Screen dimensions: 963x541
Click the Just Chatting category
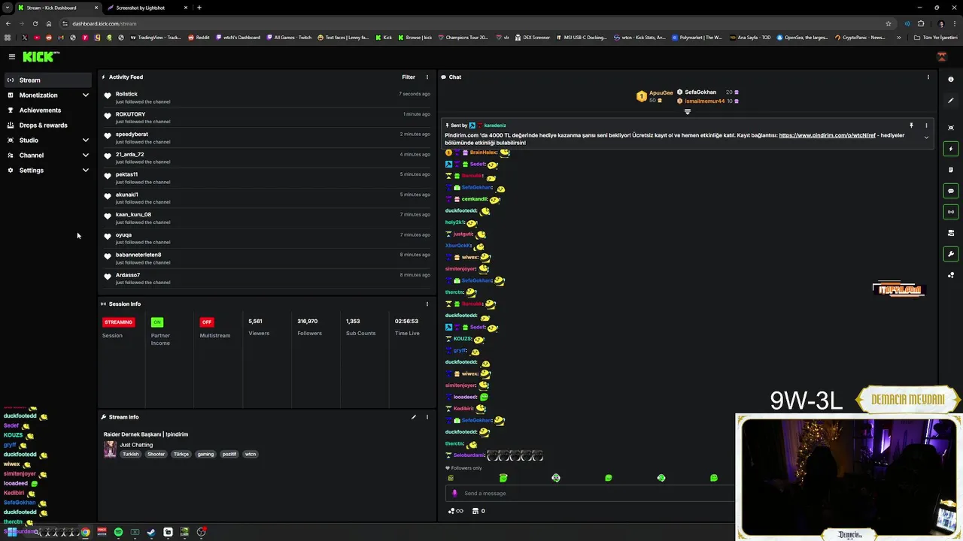pyautogui.click(x=136, y=445)
